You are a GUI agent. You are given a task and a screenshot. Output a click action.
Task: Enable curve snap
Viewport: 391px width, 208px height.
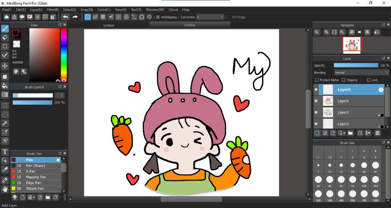(x=134, y=17)
